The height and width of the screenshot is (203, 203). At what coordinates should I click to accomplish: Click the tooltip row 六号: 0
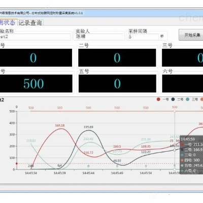tap(188, 171)
